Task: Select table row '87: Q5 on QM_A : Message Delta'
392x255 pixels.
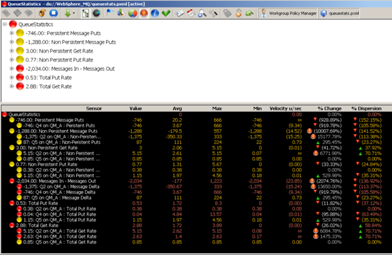Action: (196, 198)
